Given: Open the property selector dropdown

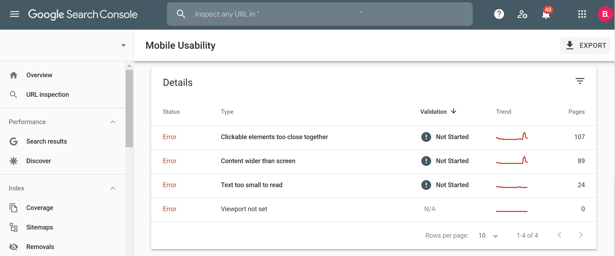Looking at the screenshot, I should point(123,45).
